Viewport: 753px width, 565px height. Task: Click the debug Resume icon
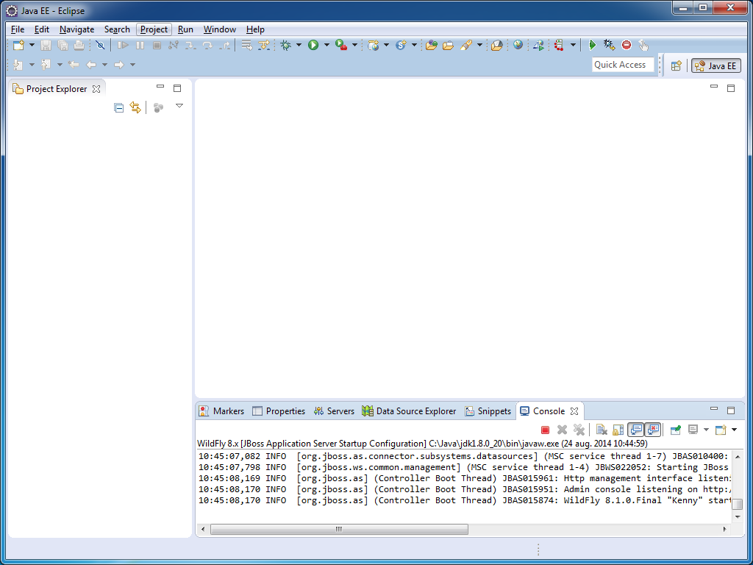click(123, 45)
